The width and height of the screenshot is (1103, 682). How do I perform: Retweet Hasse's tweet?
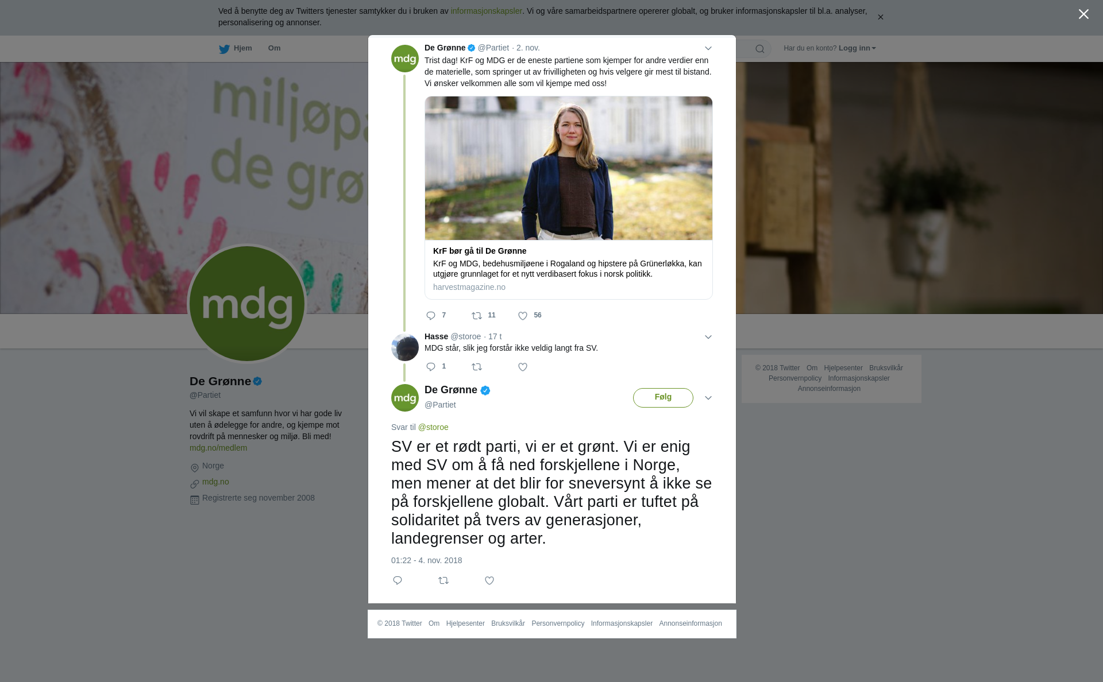tap(477, 367)
